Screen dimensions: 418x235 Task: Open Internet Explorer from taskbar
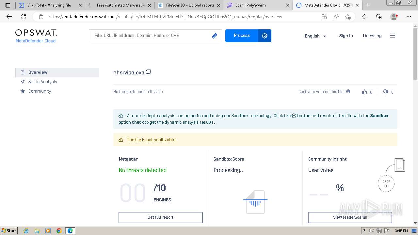[x=26, y=231]
